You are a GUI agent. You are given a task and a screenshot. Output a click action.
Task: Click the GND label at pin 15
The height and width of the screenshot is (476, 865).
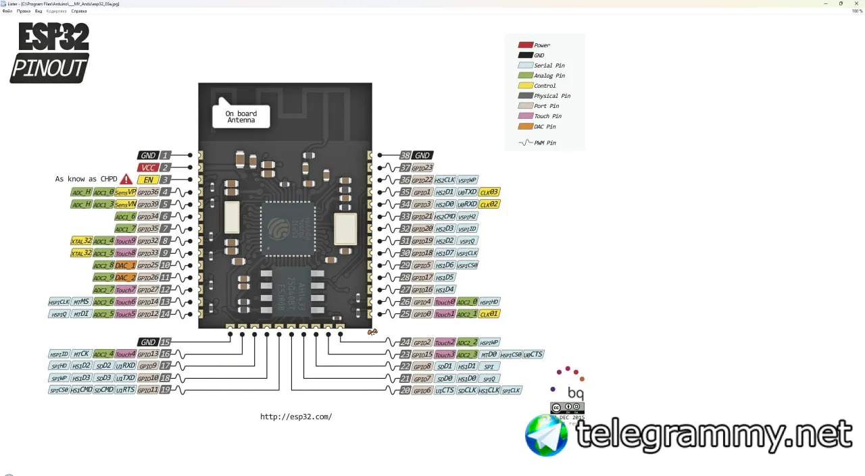(x=147, y=342)
